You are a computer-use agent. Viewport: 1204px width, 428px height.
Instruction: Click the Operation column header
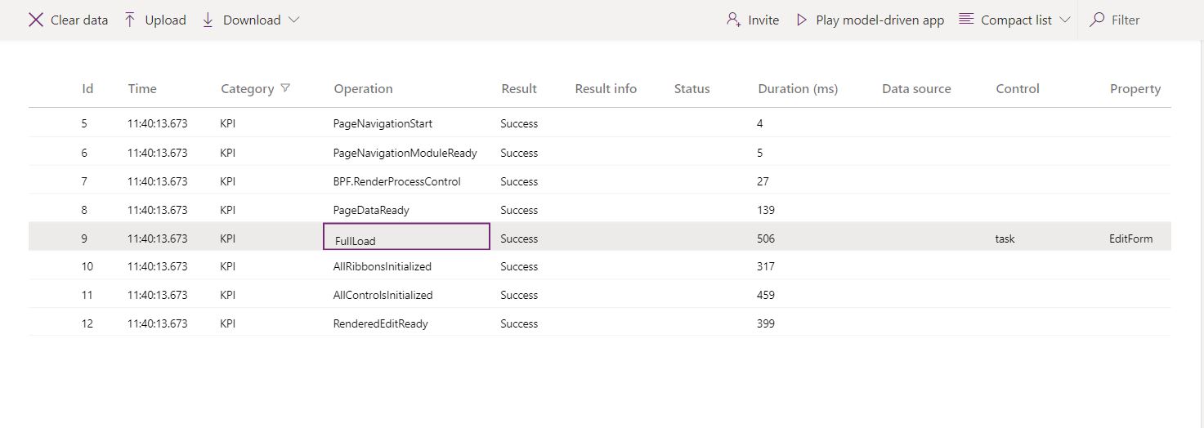point(363,89)
